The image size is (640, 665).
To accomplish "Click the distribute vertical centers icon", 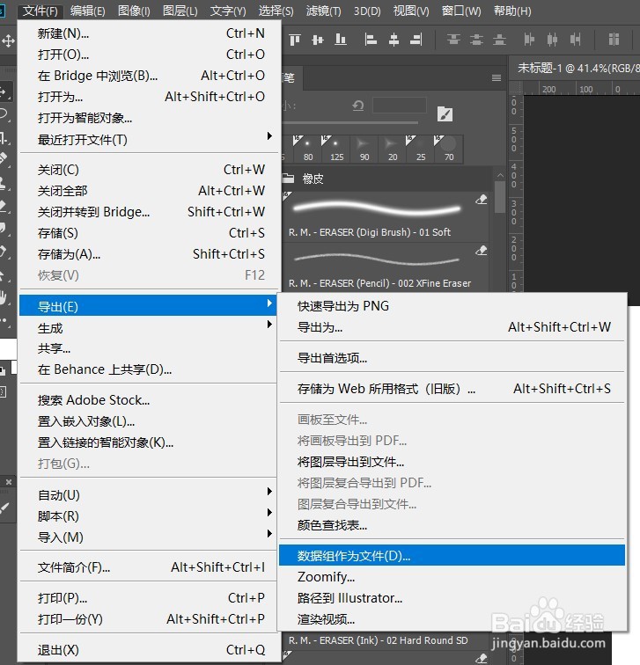I will pos(476,40).
